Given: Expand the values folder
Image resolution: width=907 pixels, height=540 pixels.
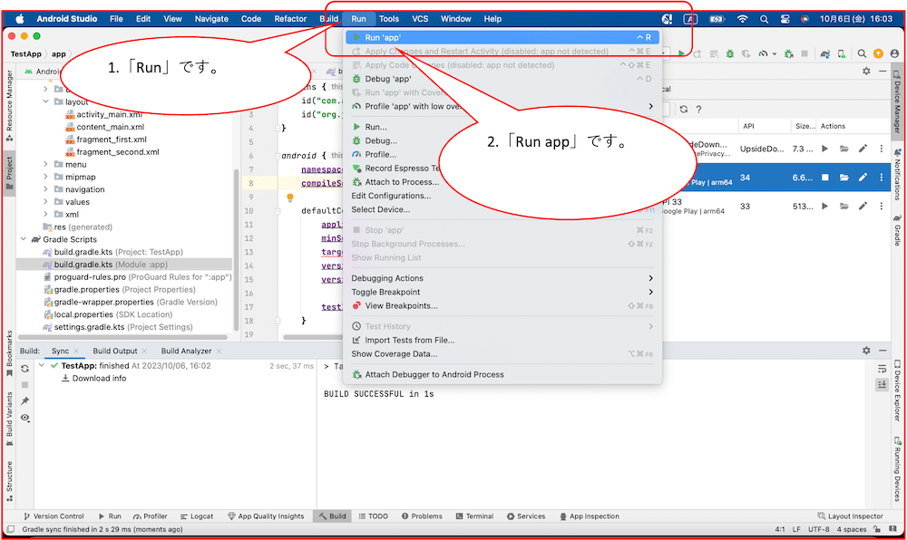Looking at the screenshot, I should [45, 201].
